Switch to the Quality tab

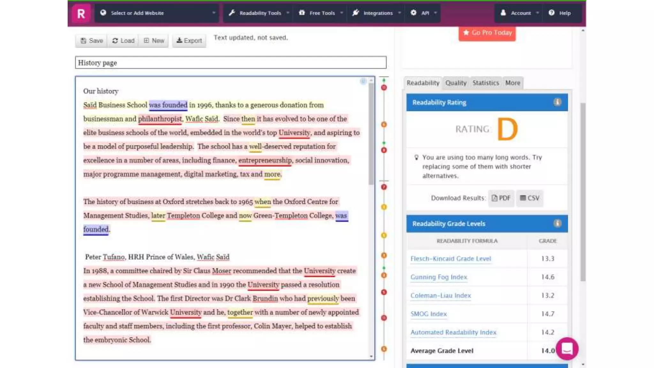coord(456,83)
